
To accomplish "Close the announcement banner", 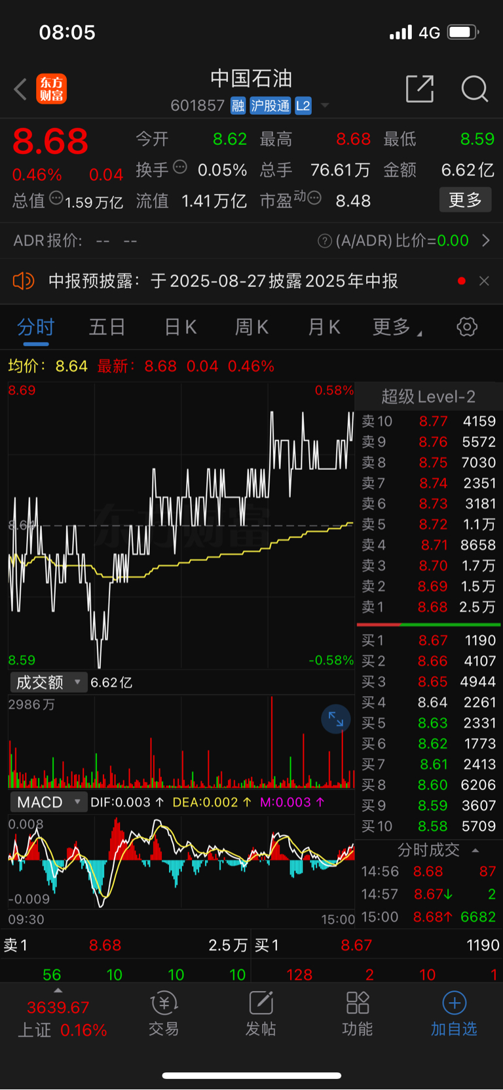I will [x=484, y=281].
